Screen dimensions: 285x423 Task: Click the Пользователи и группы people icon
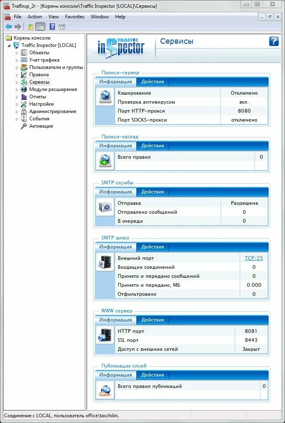click(x=24, y=67)
